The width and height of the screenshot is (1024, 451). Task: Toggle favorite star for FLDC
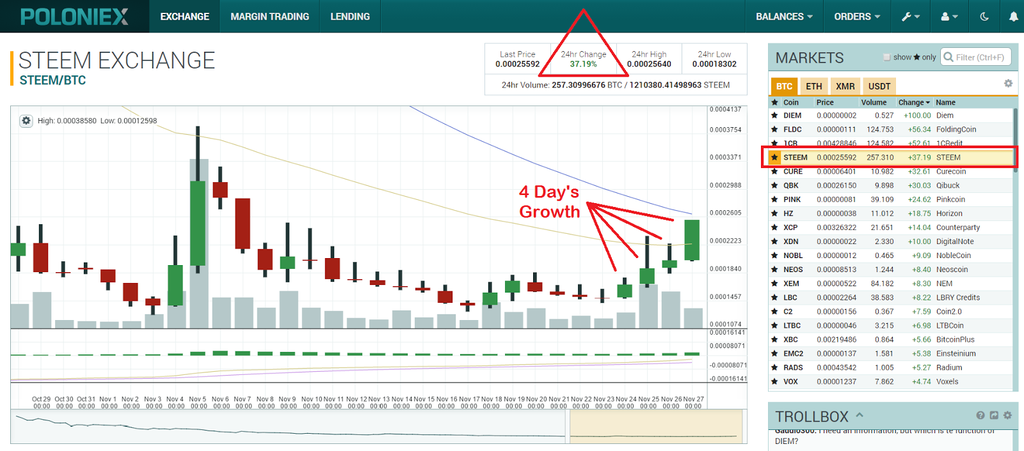point(774,130)
